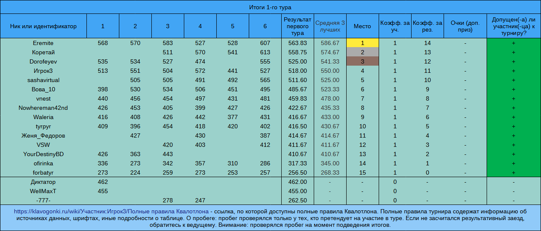This screenshot has width=541, height=231.
Task: Click the green admitted '+' cell for Eremite
Action: tap(514, 43)
